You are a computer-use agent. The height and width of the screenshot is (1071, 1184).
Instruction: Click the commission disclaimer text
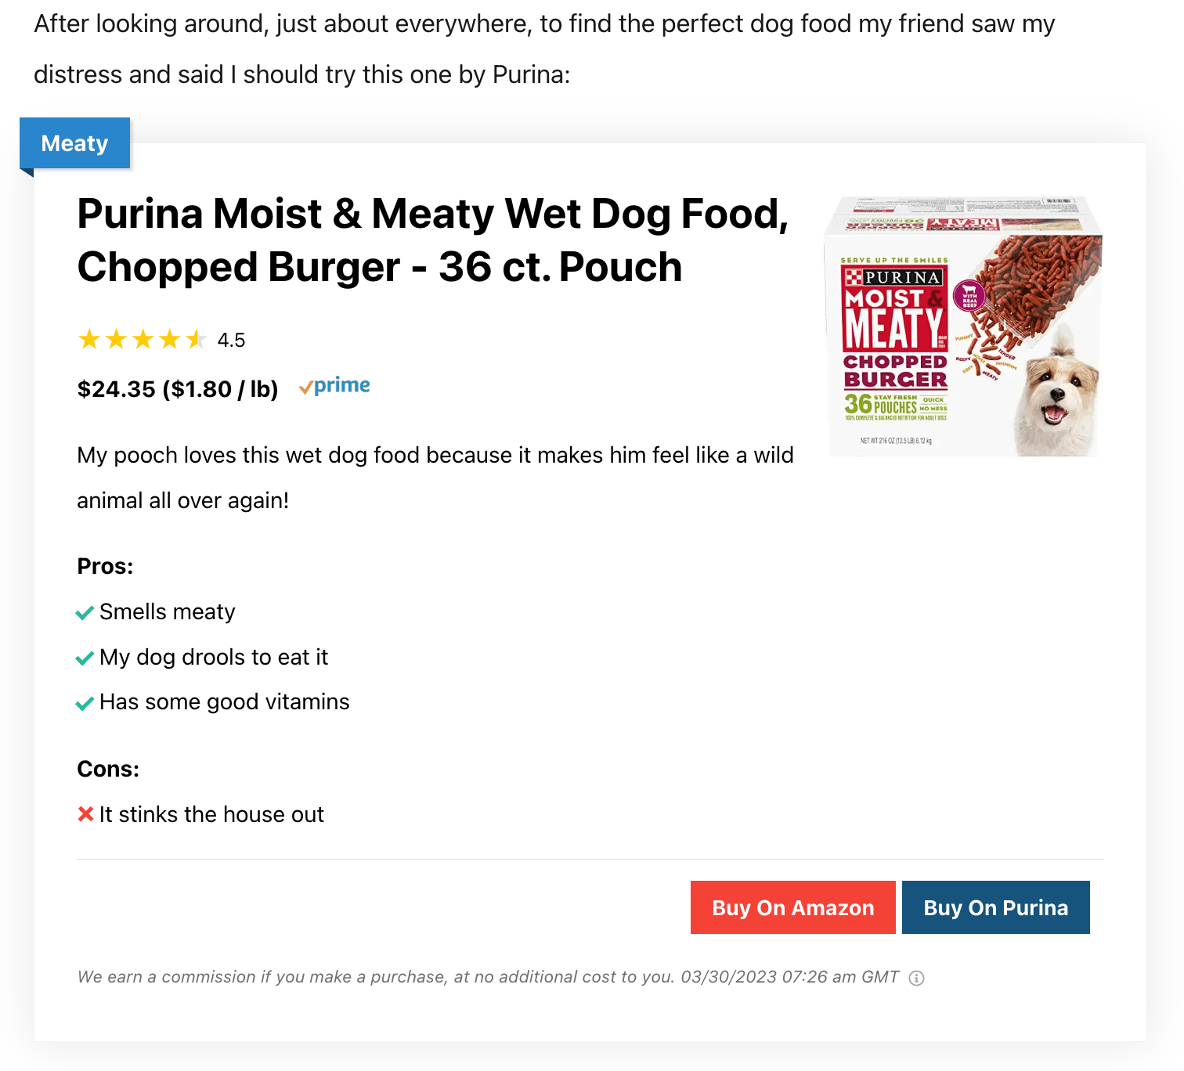488,977
